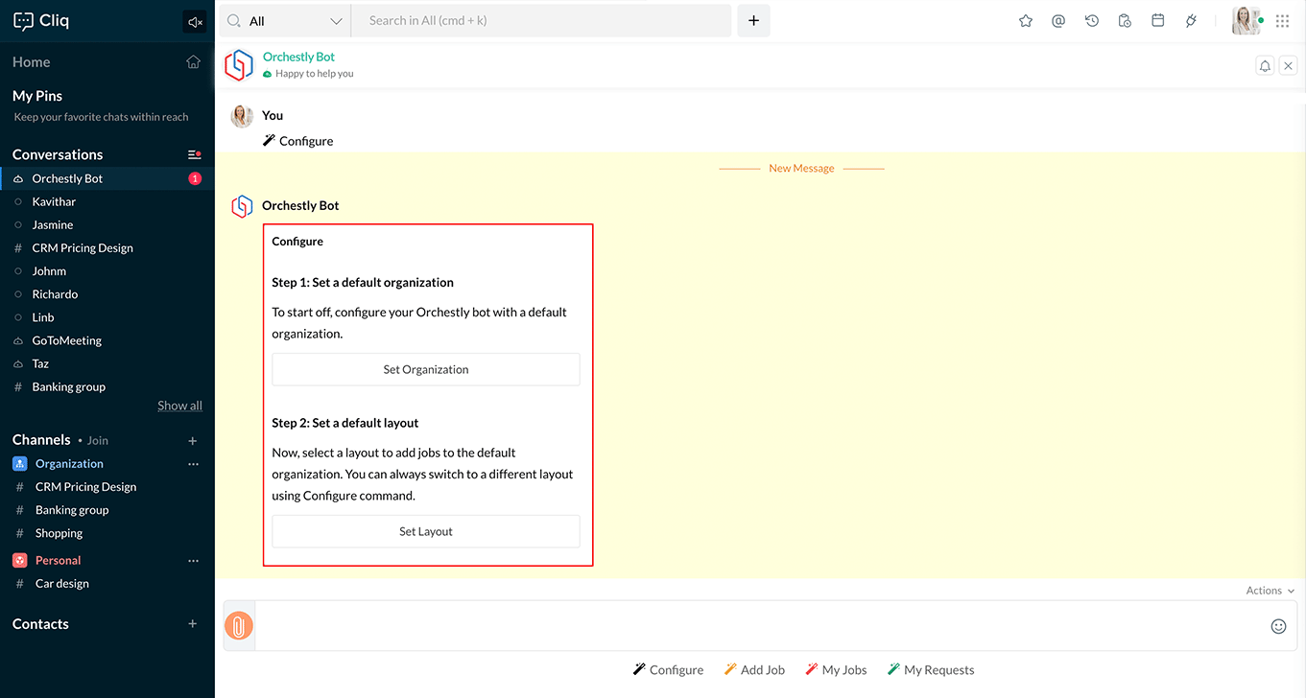Open the integrations plug icon
Image resolution: width=1306 pixels, height=698 pixels.
click(1191, 21)
